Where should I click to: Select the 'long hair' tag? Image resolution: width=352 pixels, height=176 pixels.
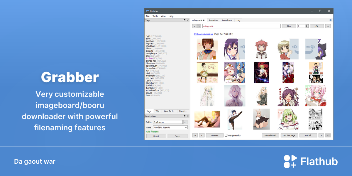point(150,41)
